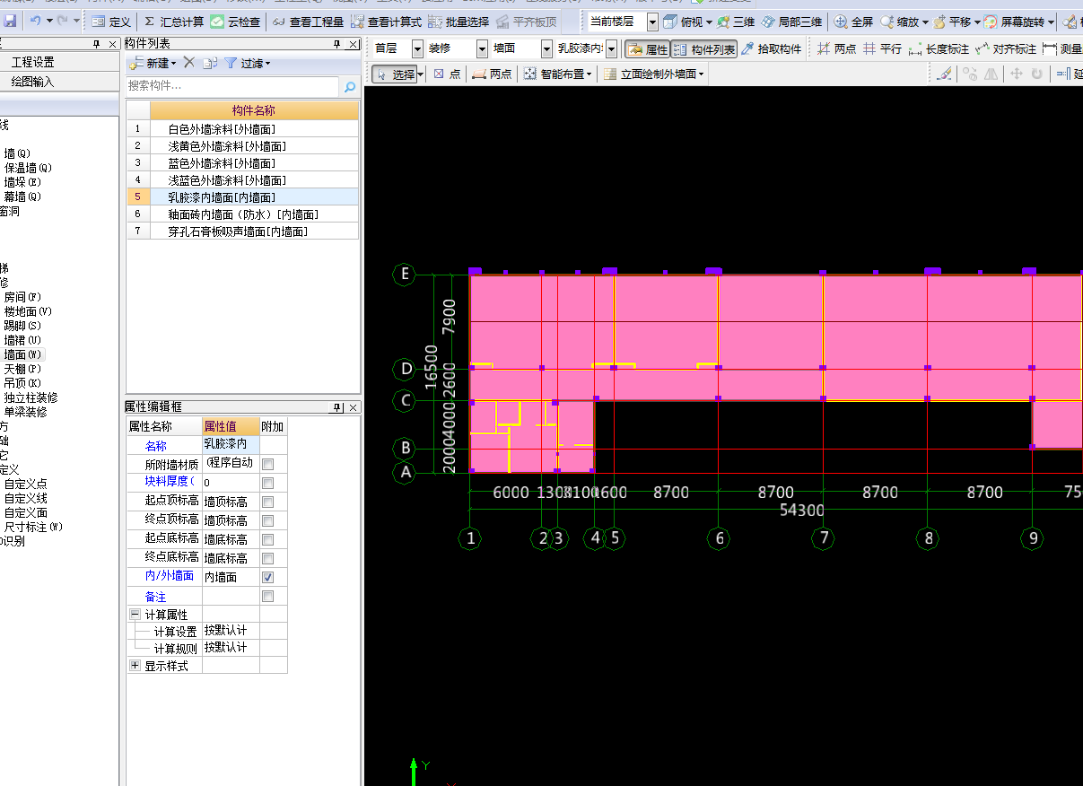Click the Save disk icon
The height and width of the screenshot is (786, 1083).
coord(10,21)
